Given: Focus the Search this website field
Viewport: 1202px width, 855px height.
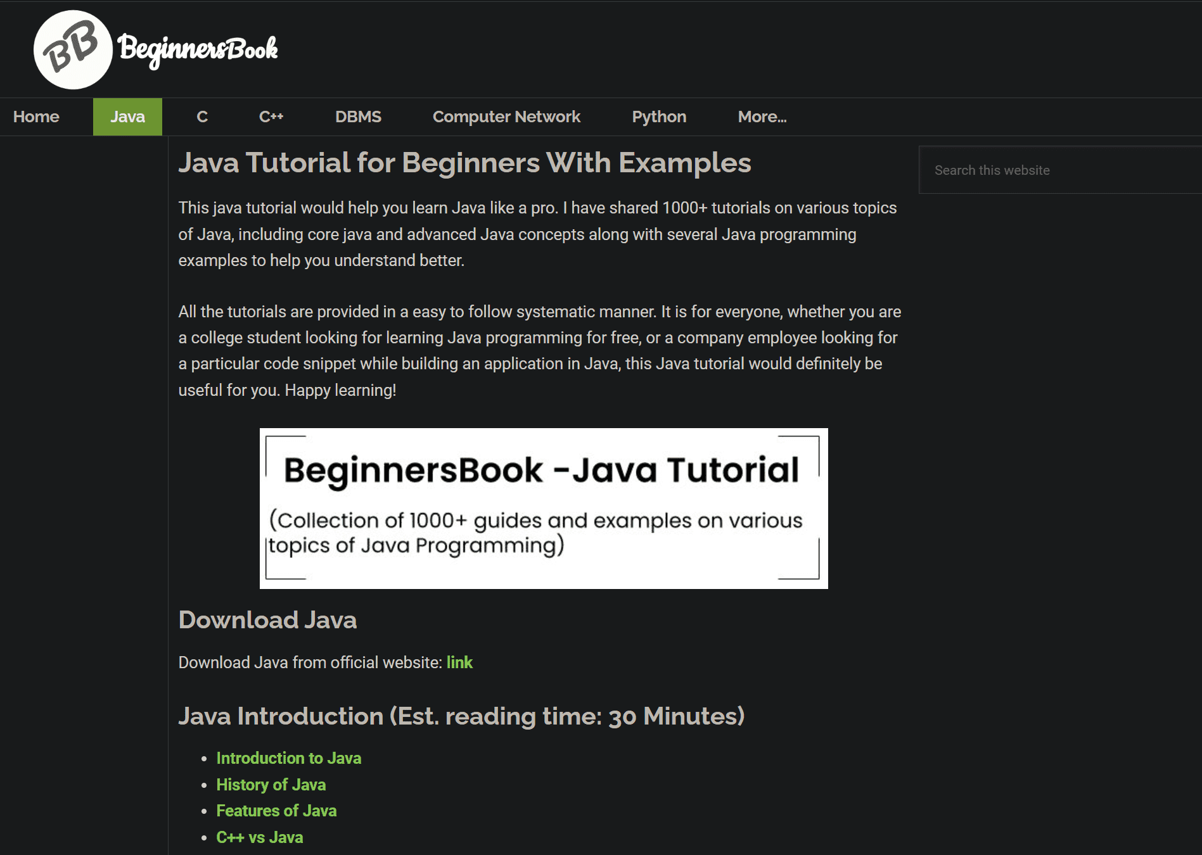Looking at the screenshot, I should (1058, 170).
